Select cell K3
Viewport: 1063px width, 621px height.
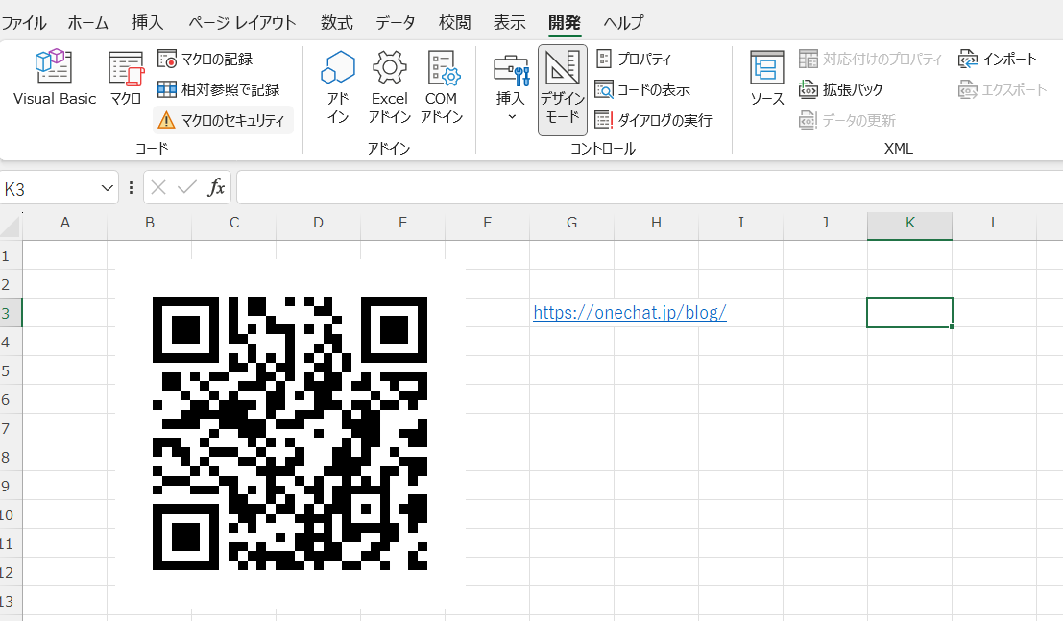tap(909, 313)
